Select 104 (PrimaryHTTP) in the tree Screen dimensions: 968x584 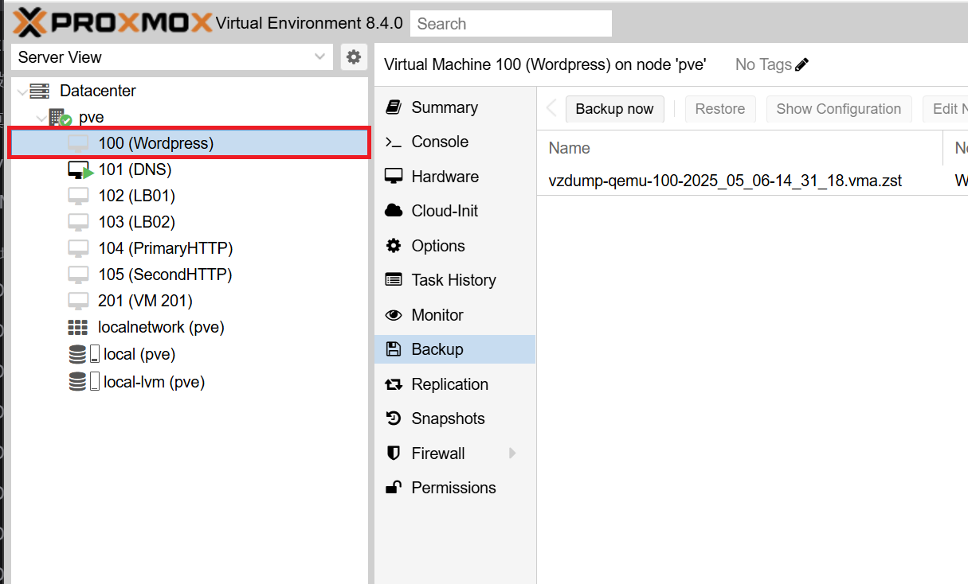pos(165,248)
